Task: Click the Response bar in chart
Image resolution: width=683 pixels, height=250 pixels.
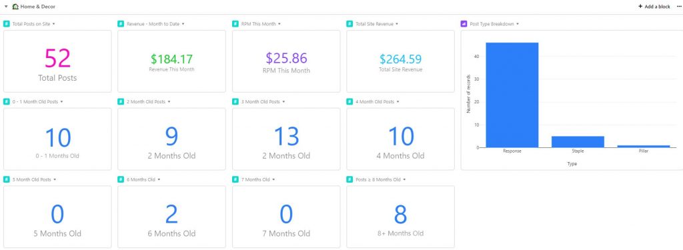Action: click(512, 95)
